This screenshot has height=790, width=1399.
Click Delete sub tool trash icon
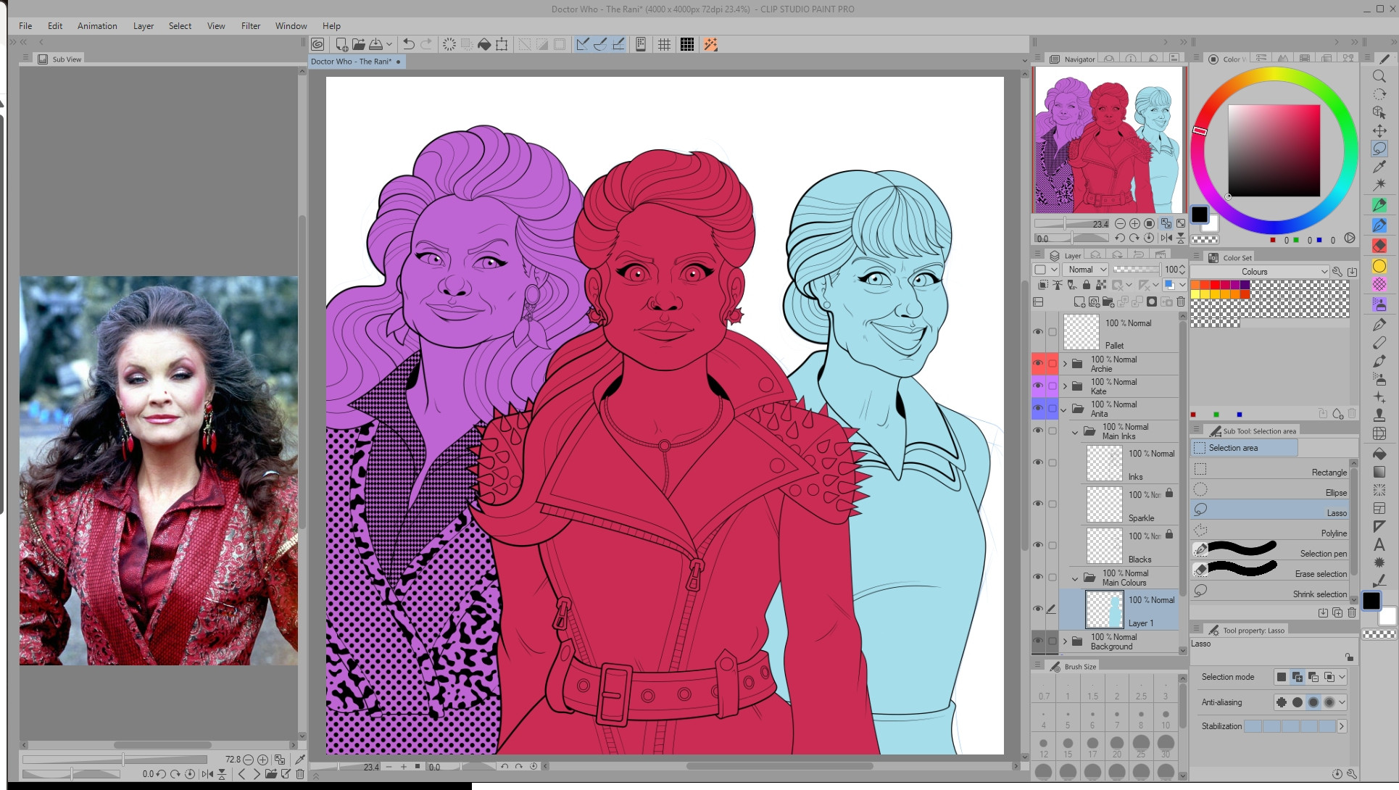[1352, 612]
